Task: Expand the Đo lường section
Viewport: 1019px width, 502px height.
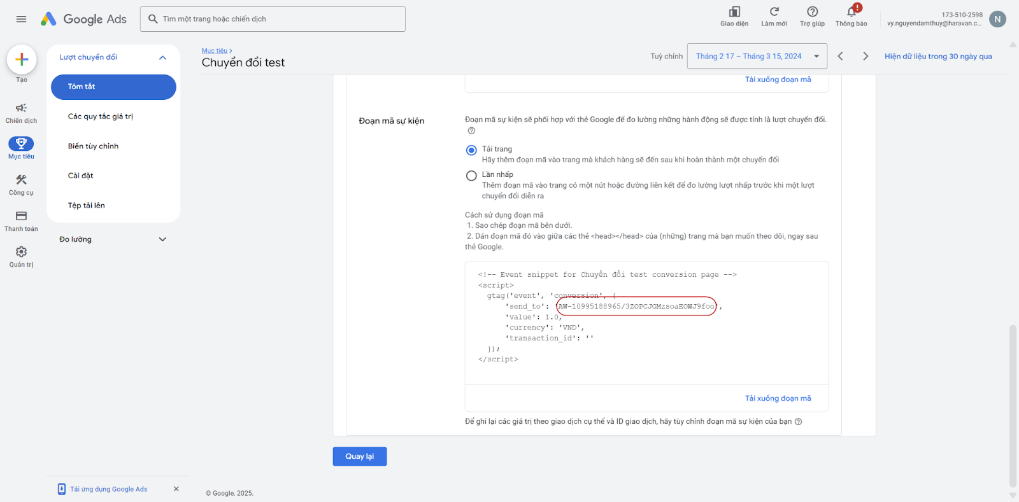Action: point(162,239)
